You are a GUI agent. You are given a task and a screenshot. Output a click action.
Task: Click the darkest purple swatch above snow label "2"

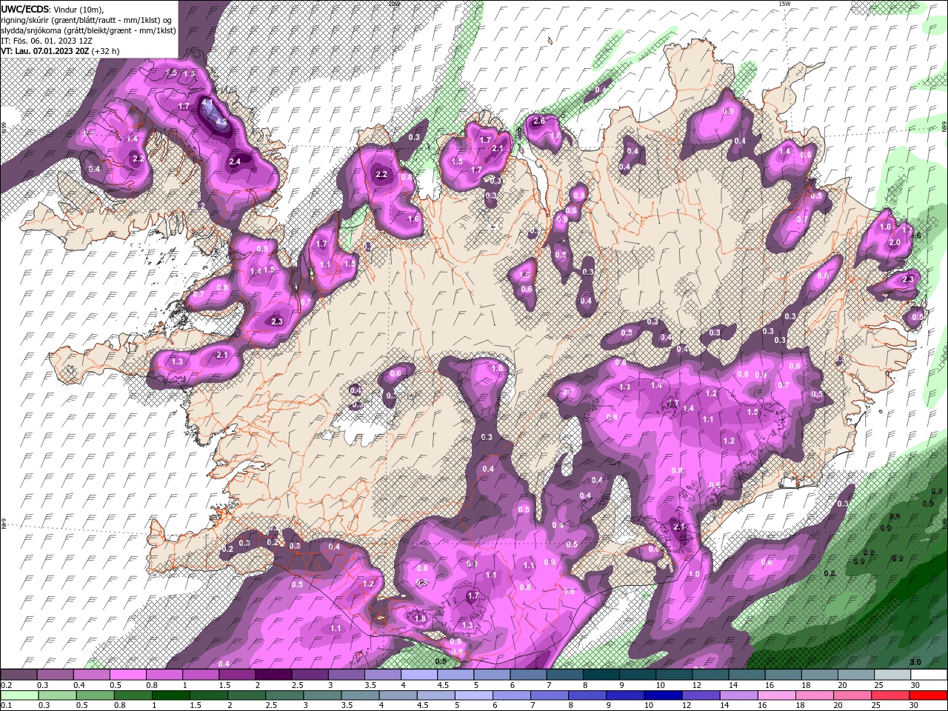click(x=273, y=675)
